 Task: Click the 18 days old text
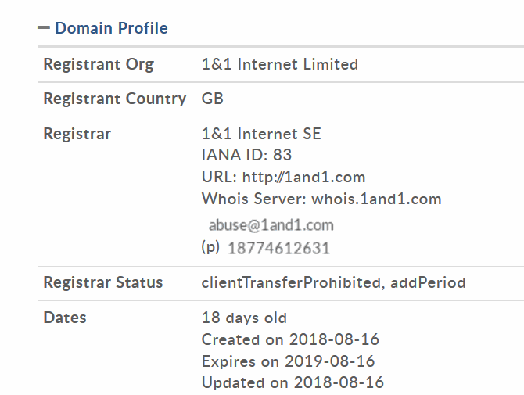point(244,318)
